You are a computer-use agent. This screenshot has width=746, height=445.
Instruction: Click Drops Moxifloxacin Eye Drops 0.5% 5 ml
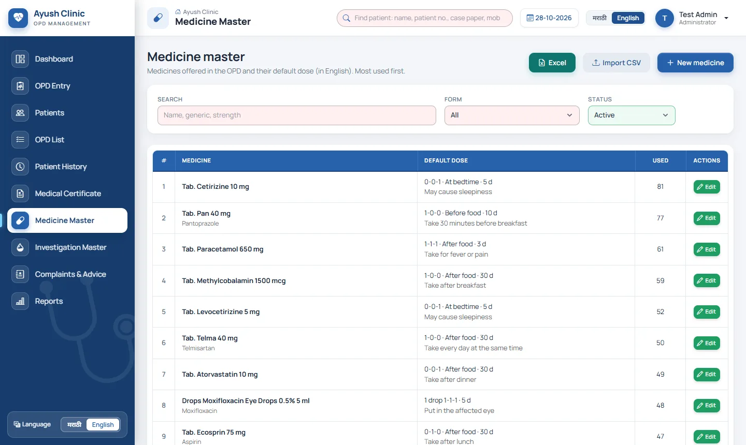pyautogui.click(x=246, y=401)
